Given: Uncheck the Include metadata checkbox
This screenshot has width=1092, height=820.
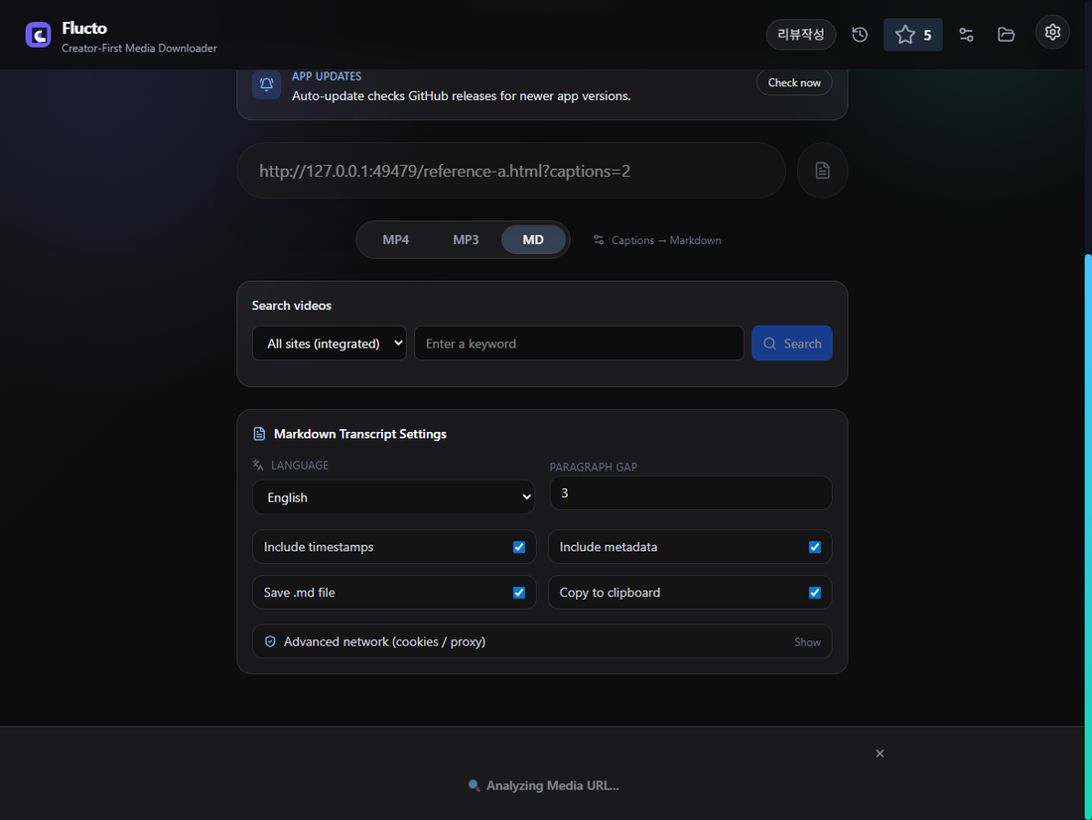Looking at the screenshot, I should [815, 547].
